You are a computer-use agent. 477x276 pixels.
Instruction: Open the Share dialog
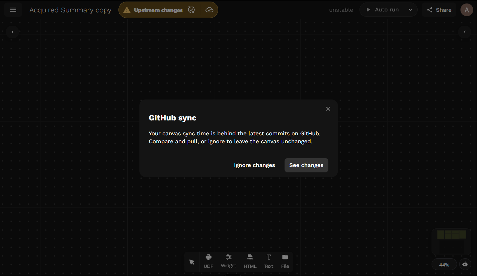pyautogui.click(x=439, y=10)
